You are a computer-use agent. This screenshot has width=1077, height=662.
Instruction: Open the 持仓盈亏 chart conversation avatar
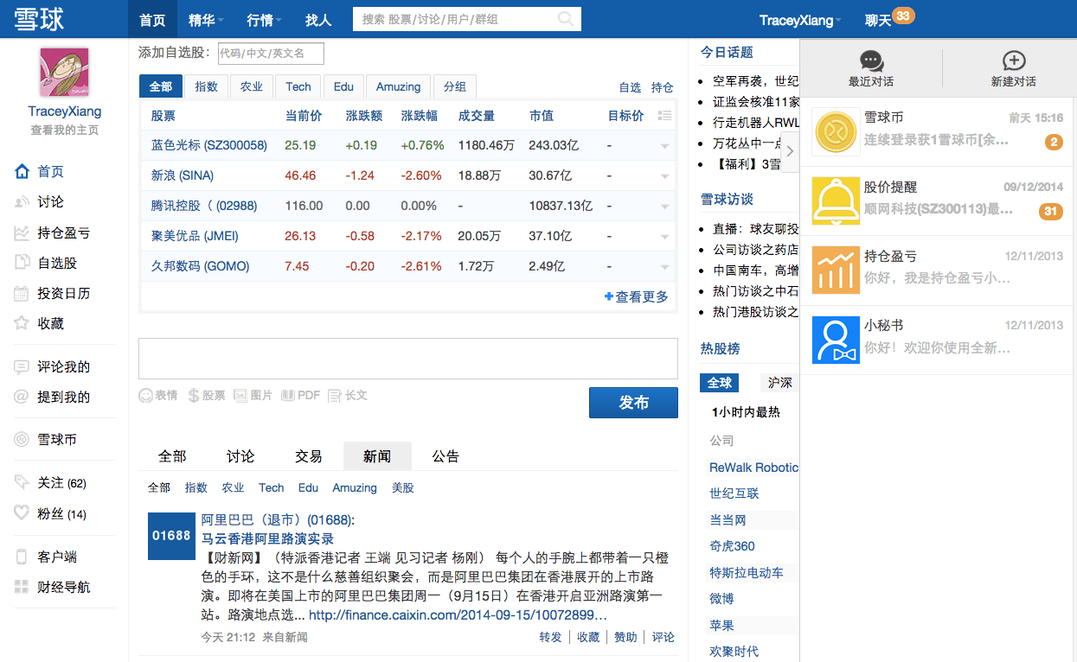pyautogui.click(x=836, y=270)
